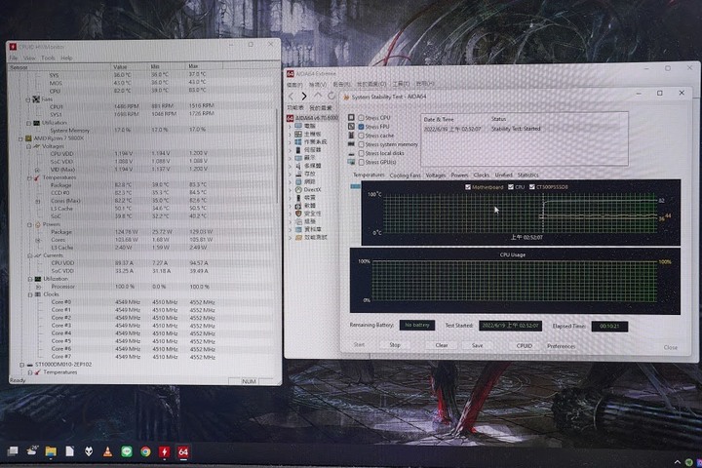Toggle the CT500P5SSD8 graph checkbox
Screen dimensions: 702x468
point(532,187)
